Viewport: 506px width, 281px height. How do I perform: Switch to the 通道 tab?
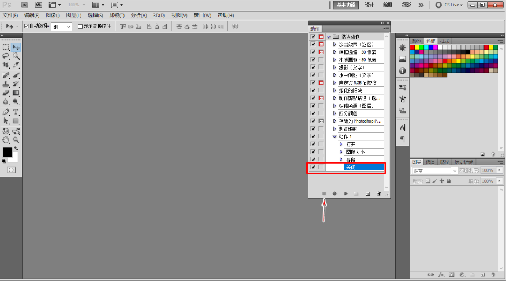430,162
